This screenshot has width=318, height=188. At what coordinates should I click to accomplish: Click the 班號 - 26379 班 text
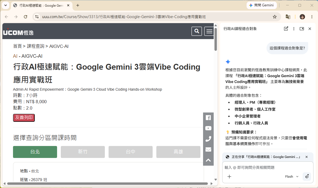34,180
